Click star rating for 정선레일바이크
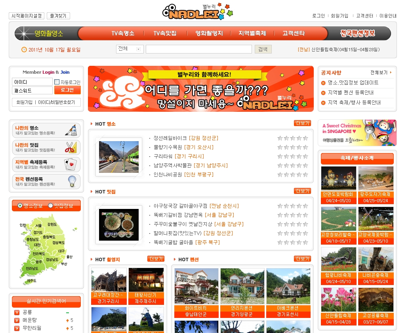This screenshot has height=333, width=412. coord(292,138)
